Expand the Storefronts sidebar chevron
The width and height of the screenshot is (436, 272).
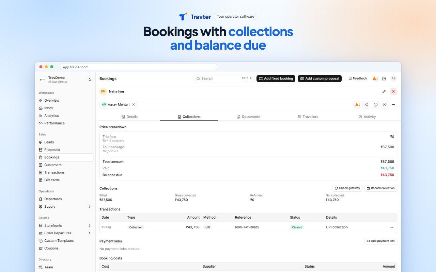(90, 225)
